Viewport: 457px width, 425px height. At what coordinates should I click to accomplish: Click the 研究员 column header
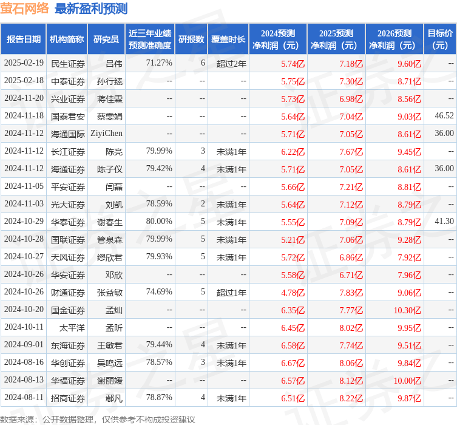[x=106, y=39]
